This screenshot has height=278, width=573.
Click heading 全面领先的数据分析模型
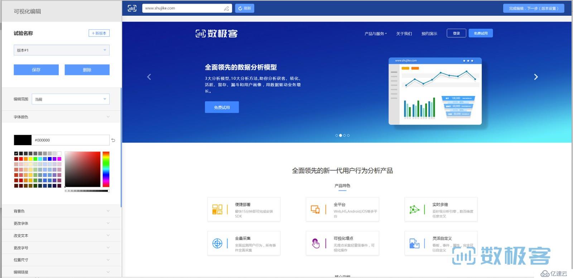pyautogui.click(x=241, y=67)
